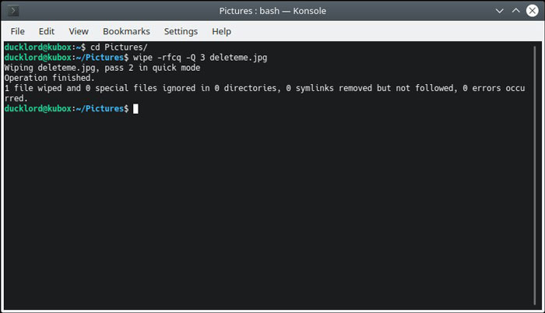Click the first 'ducklord@kubox:~$' prompt
The image size is (545, 313).
tap(45, 47)
